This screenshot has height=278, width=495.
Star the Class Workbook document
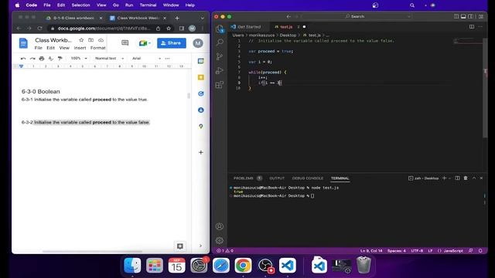(x=81, y=40)
